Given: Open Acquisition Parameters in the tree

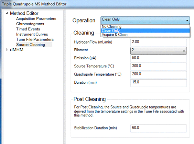Looking at the screenshot, I should tap(36, 19).
